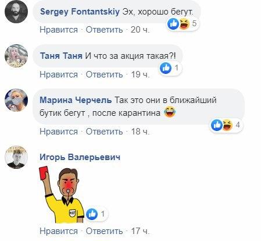Open the referee red card sticker

[x=62, y=194]
